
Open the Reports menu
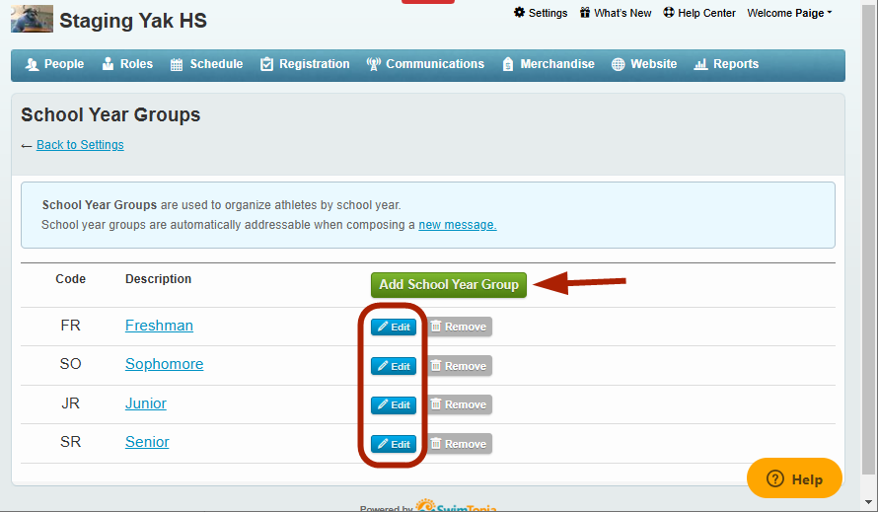coord(726,64)
